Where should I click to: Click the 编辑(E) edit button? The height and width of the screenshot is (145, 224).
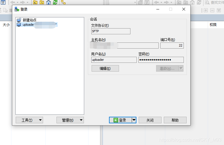(105, 69)
